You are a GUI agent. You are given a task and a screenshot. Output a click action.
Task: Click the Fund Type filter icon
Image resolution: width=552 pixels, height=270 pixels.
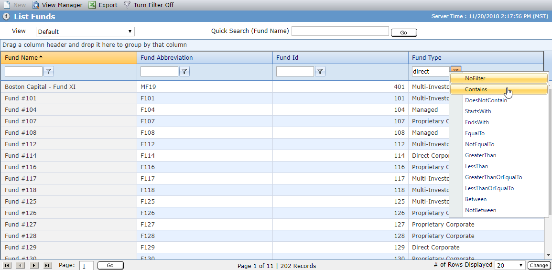click(x=456, y=70)
